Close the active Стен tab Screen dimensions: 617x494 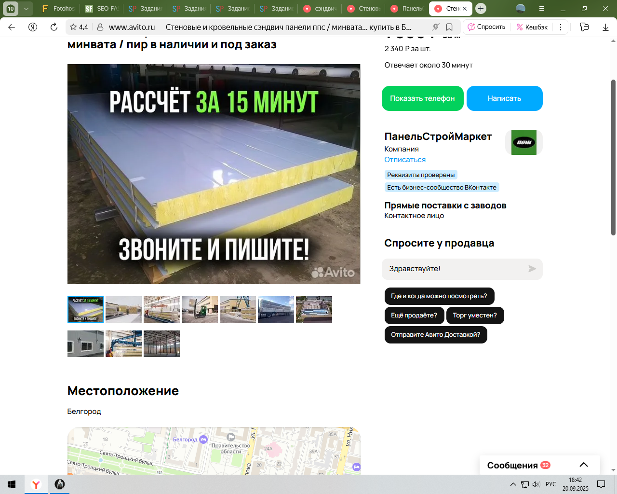tap(465, 9)
